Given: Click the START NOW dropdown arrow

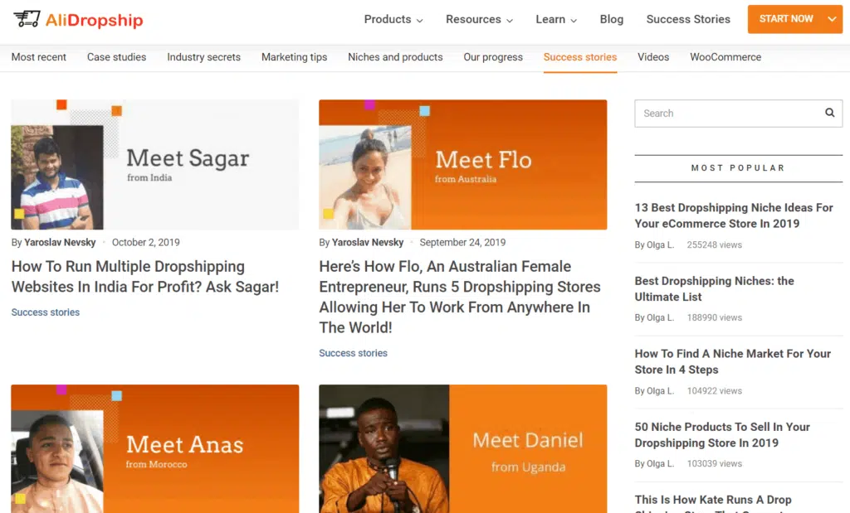Looking at the screenshot, I should click(x=832, y=19).
